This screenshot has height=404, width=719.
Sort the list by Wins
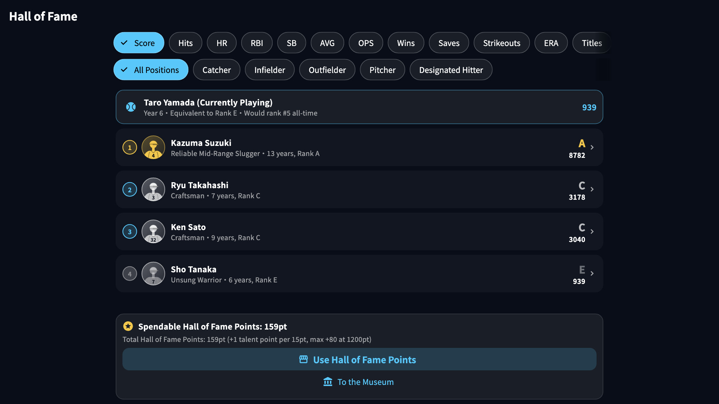coord(406,43)
